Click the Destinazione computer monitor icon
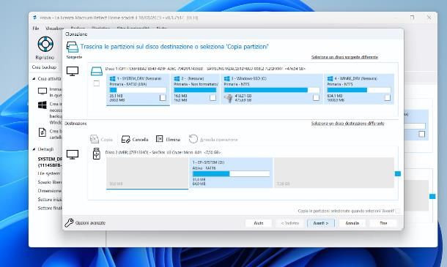Viewport: 447px width, 267px height. pyautogui.click(x=73, y=154)
